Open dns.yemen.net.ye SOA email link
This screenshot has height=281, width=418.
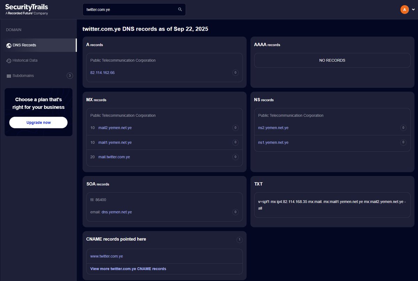(117, 212)
